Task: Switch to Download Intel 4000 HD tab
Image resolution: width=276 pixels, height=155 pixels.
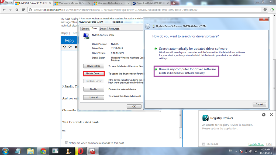Action: pyautogui.click(x=151, y=3)
